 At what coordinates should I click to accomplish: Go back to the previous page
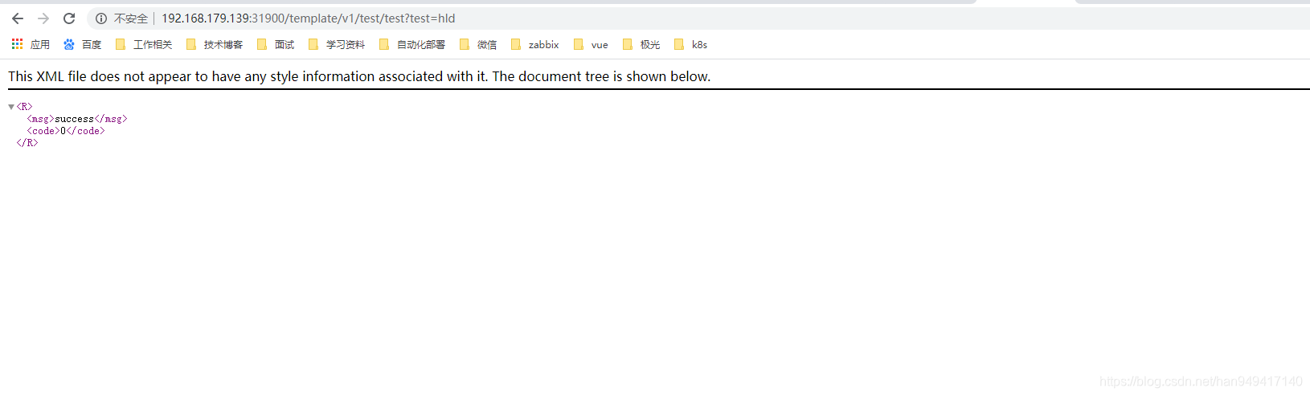[18, 18]
